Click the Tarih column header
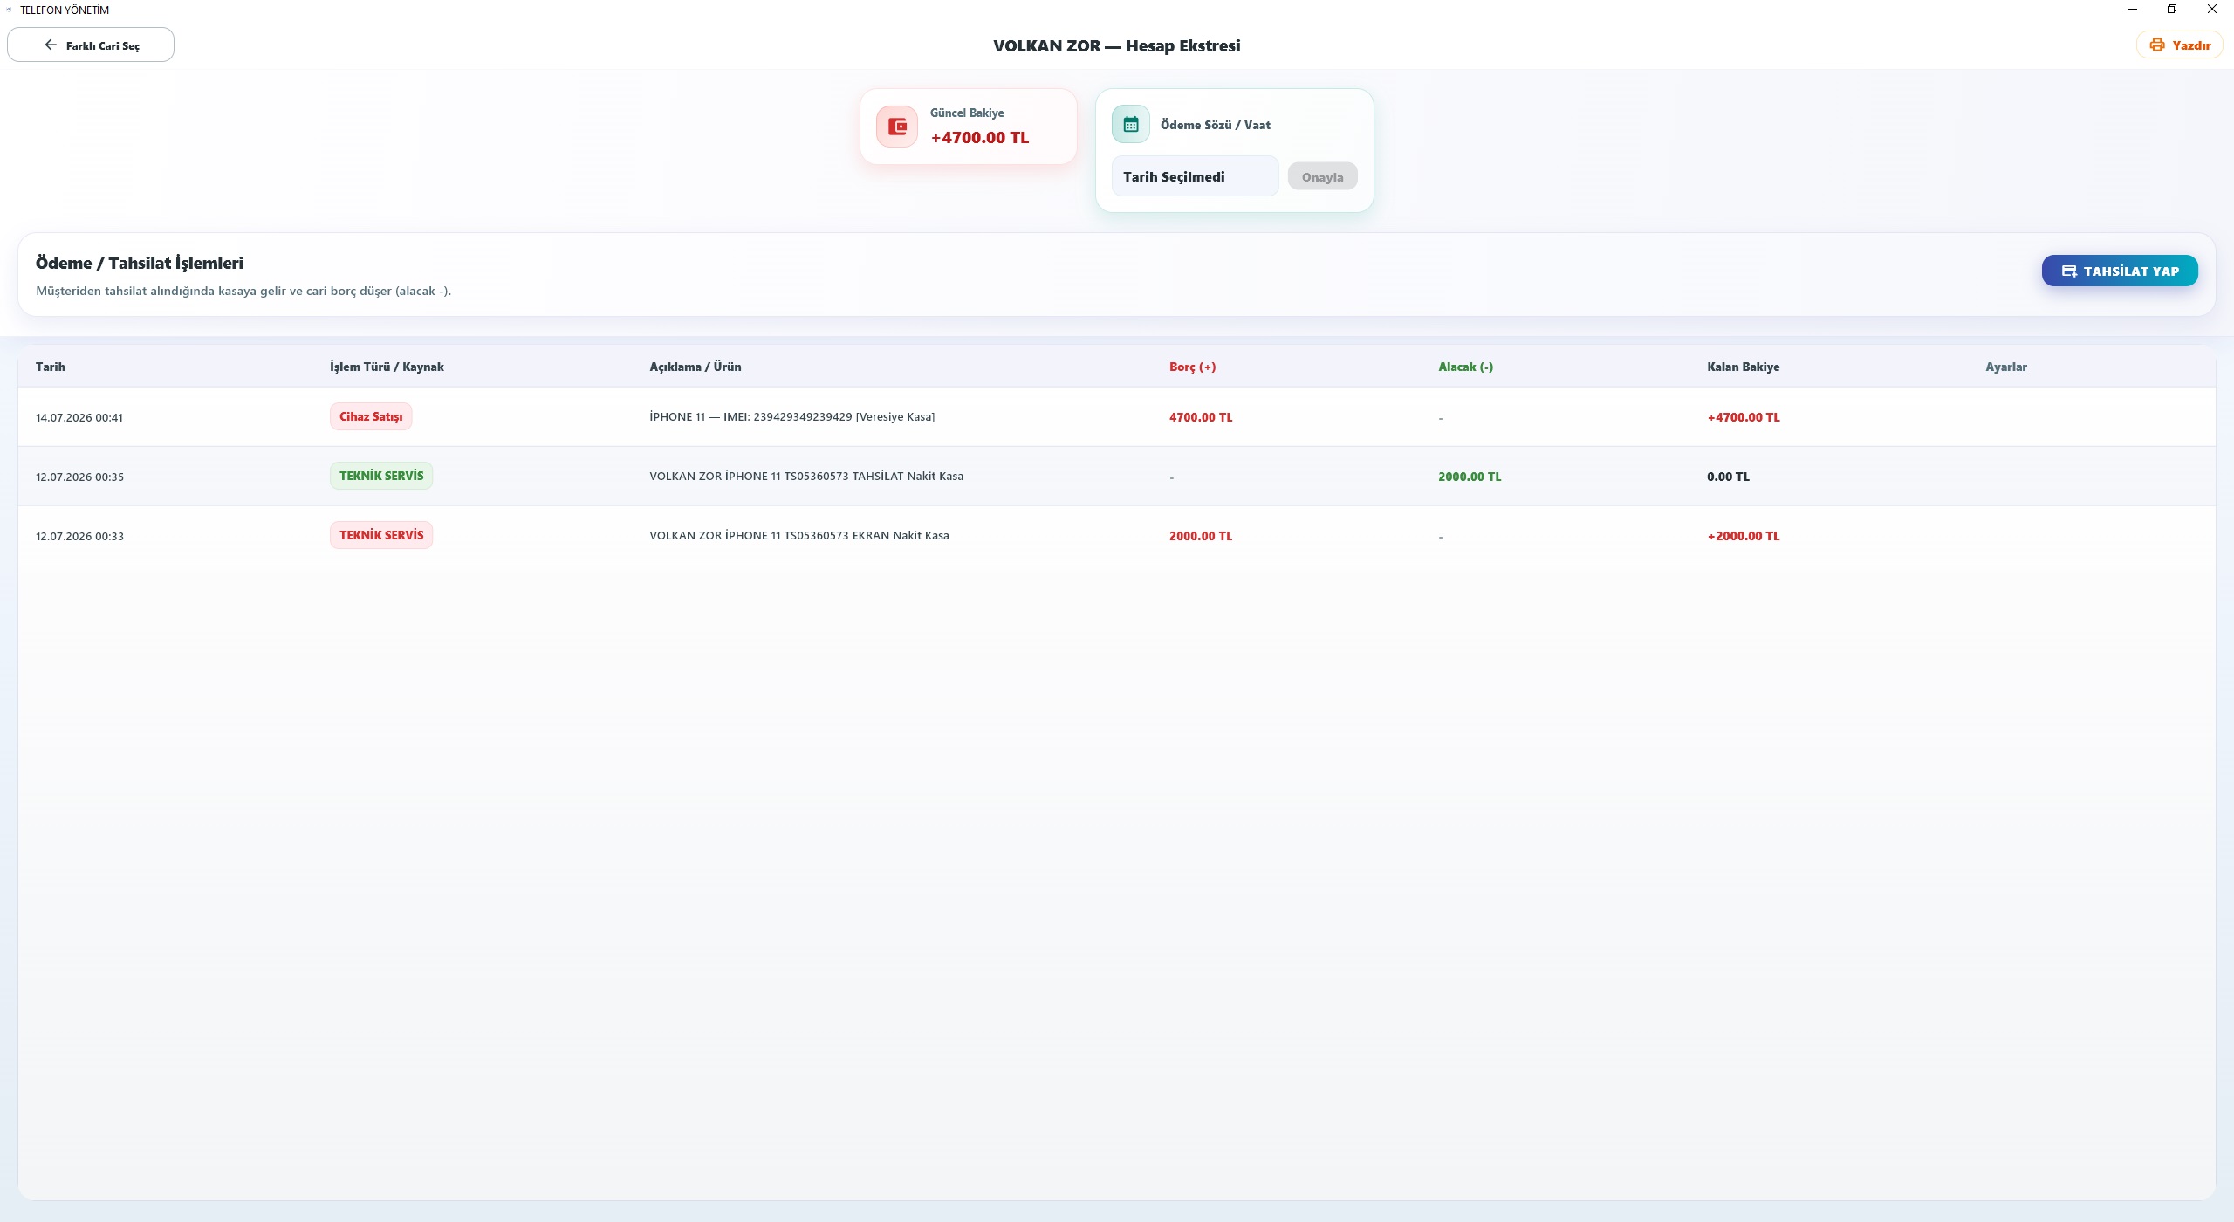 [51, 367]
